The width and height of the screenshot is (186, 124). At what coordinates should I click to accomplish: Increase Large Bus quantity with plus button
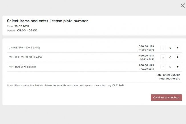click(x=177, y=48)
